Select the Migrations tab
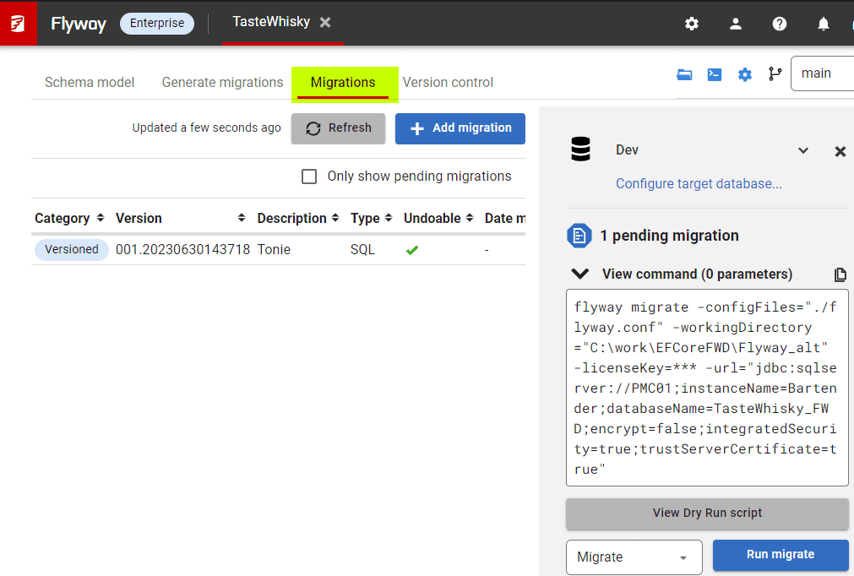Viewport: 854px width, 576px height. [343, 82]
